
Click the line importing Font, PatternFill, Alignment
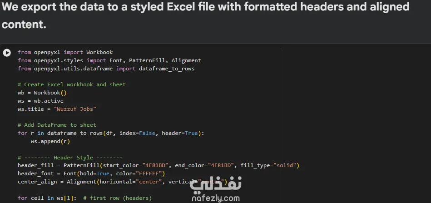(x=109, y=60)
